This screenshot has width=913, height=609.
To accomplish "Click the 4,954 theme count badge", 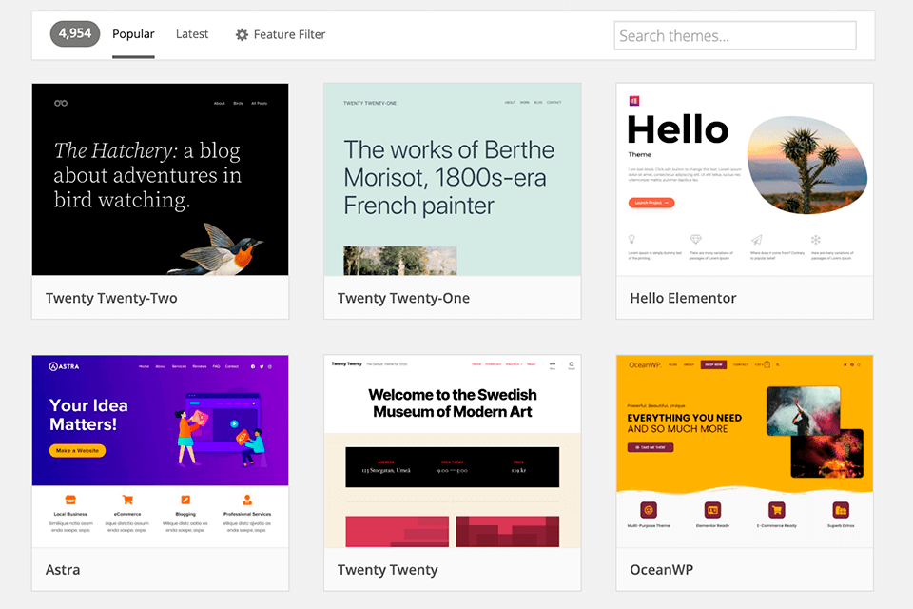I will 75,34.
